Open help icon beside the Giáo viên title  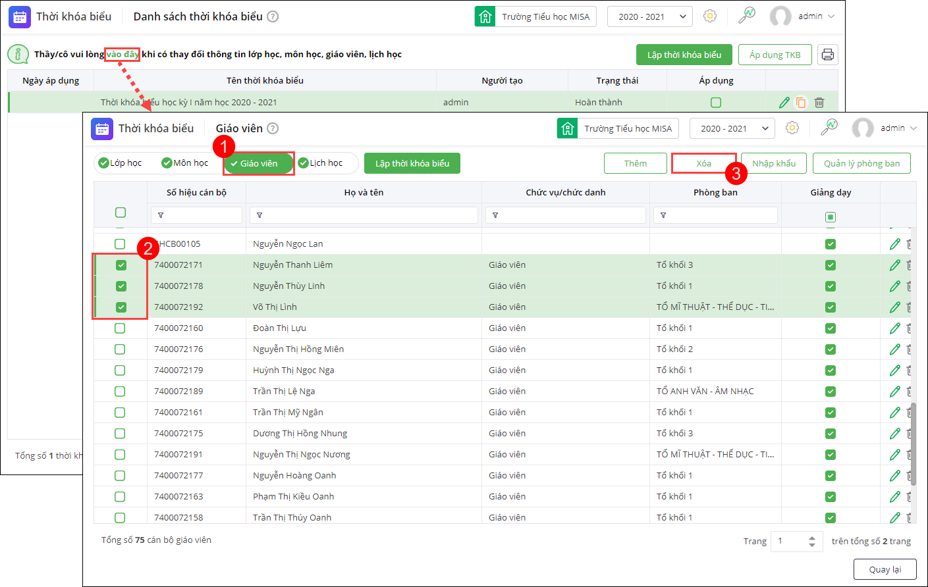tap(273, 128)
